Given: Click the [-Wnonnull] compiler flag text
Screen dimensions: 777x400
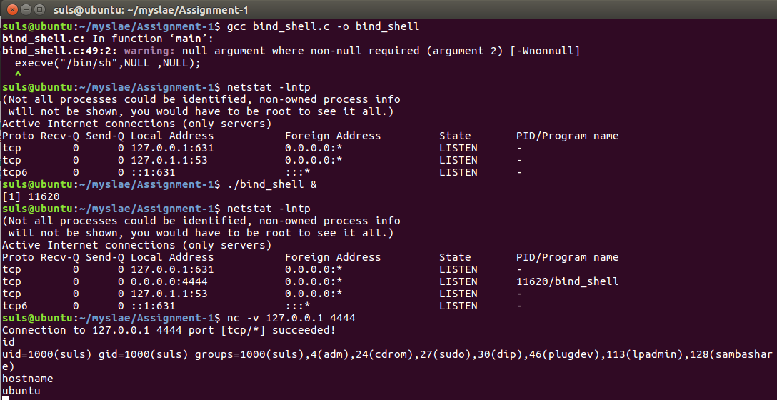Looking at the screenshot, I should pyautogui.click(x=545, y=51).
